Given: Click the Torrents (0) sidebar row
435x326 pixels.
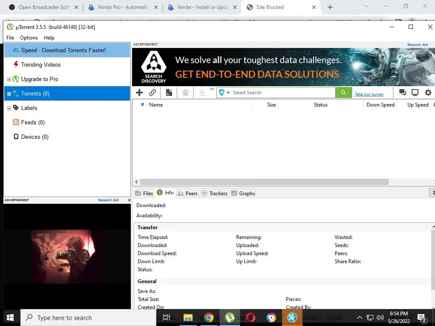Looking at the screenshot, I should click(x=67, y=93).
